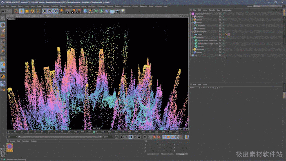Click the Cube primitive icon
The width and height of the screenshot is (286, 161).
pos(85,11)
